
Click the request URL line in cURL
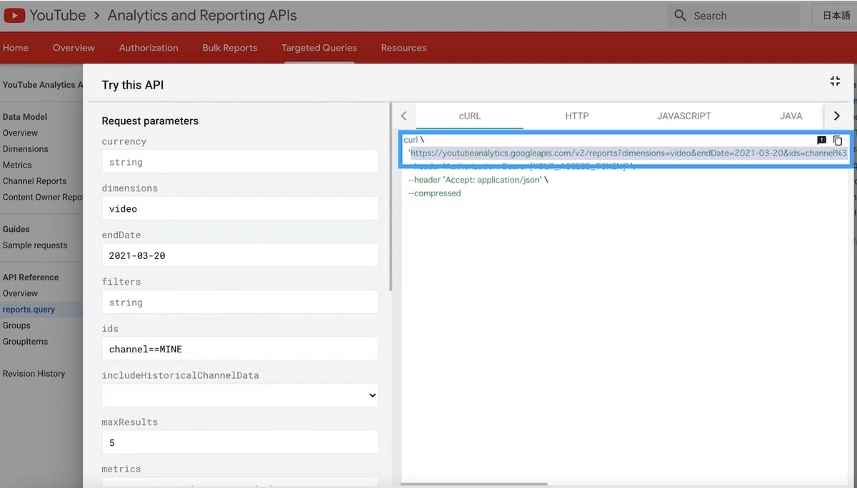[628, 153]
